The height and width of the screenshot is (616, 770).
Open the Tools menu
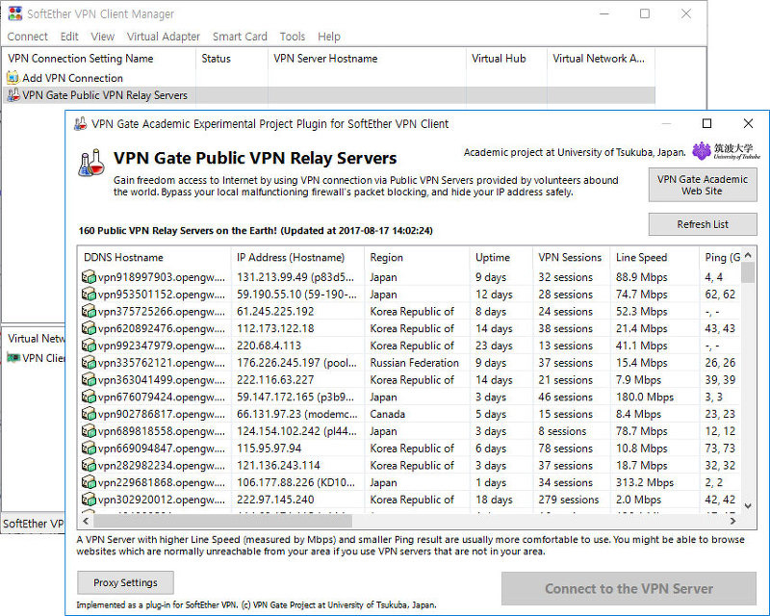pyautogui.click(x=293, y=37)
